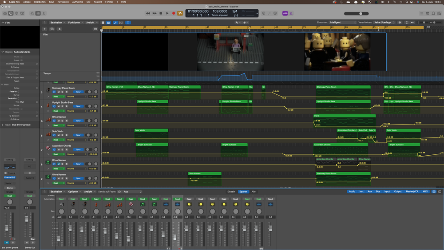
Task: Toggle the Flex view button
Action: (x=121, y=23)
